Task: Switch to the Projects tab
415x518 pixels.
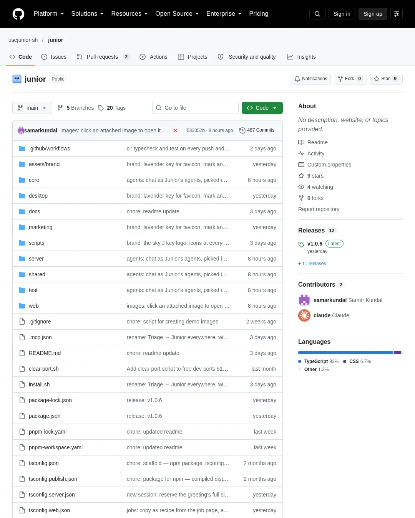Action: tap(193, 57)
